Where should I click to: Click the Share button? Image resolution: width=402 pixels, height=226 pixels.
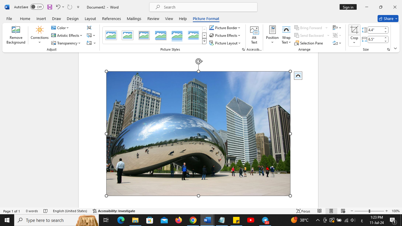tap(388, 19)
